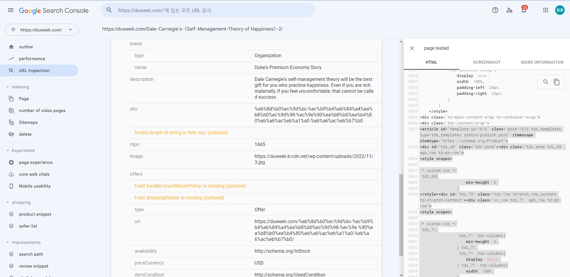Click the trend icon beside performance
The image size is (570, 277).
[11, 59]
